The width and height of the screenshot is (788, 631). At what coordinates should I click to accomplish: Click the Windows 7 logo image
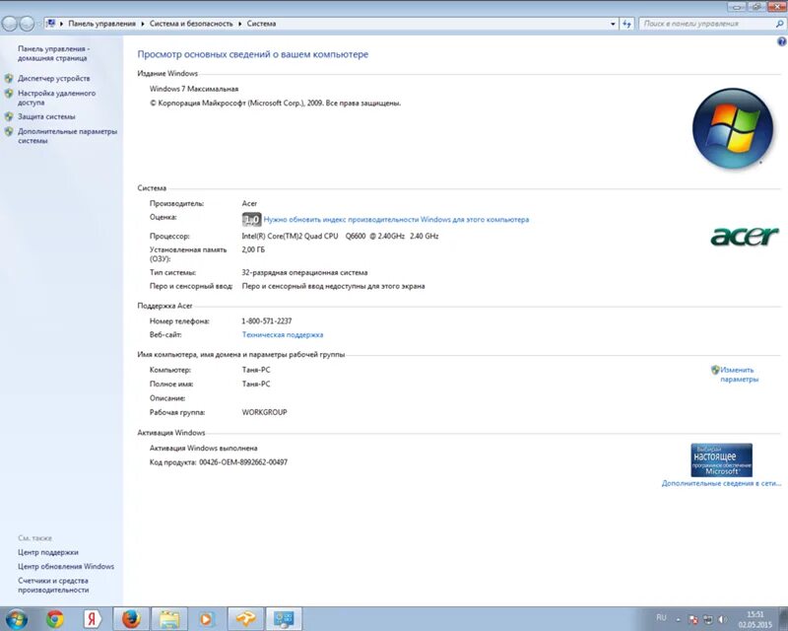(x=733, y=128)
